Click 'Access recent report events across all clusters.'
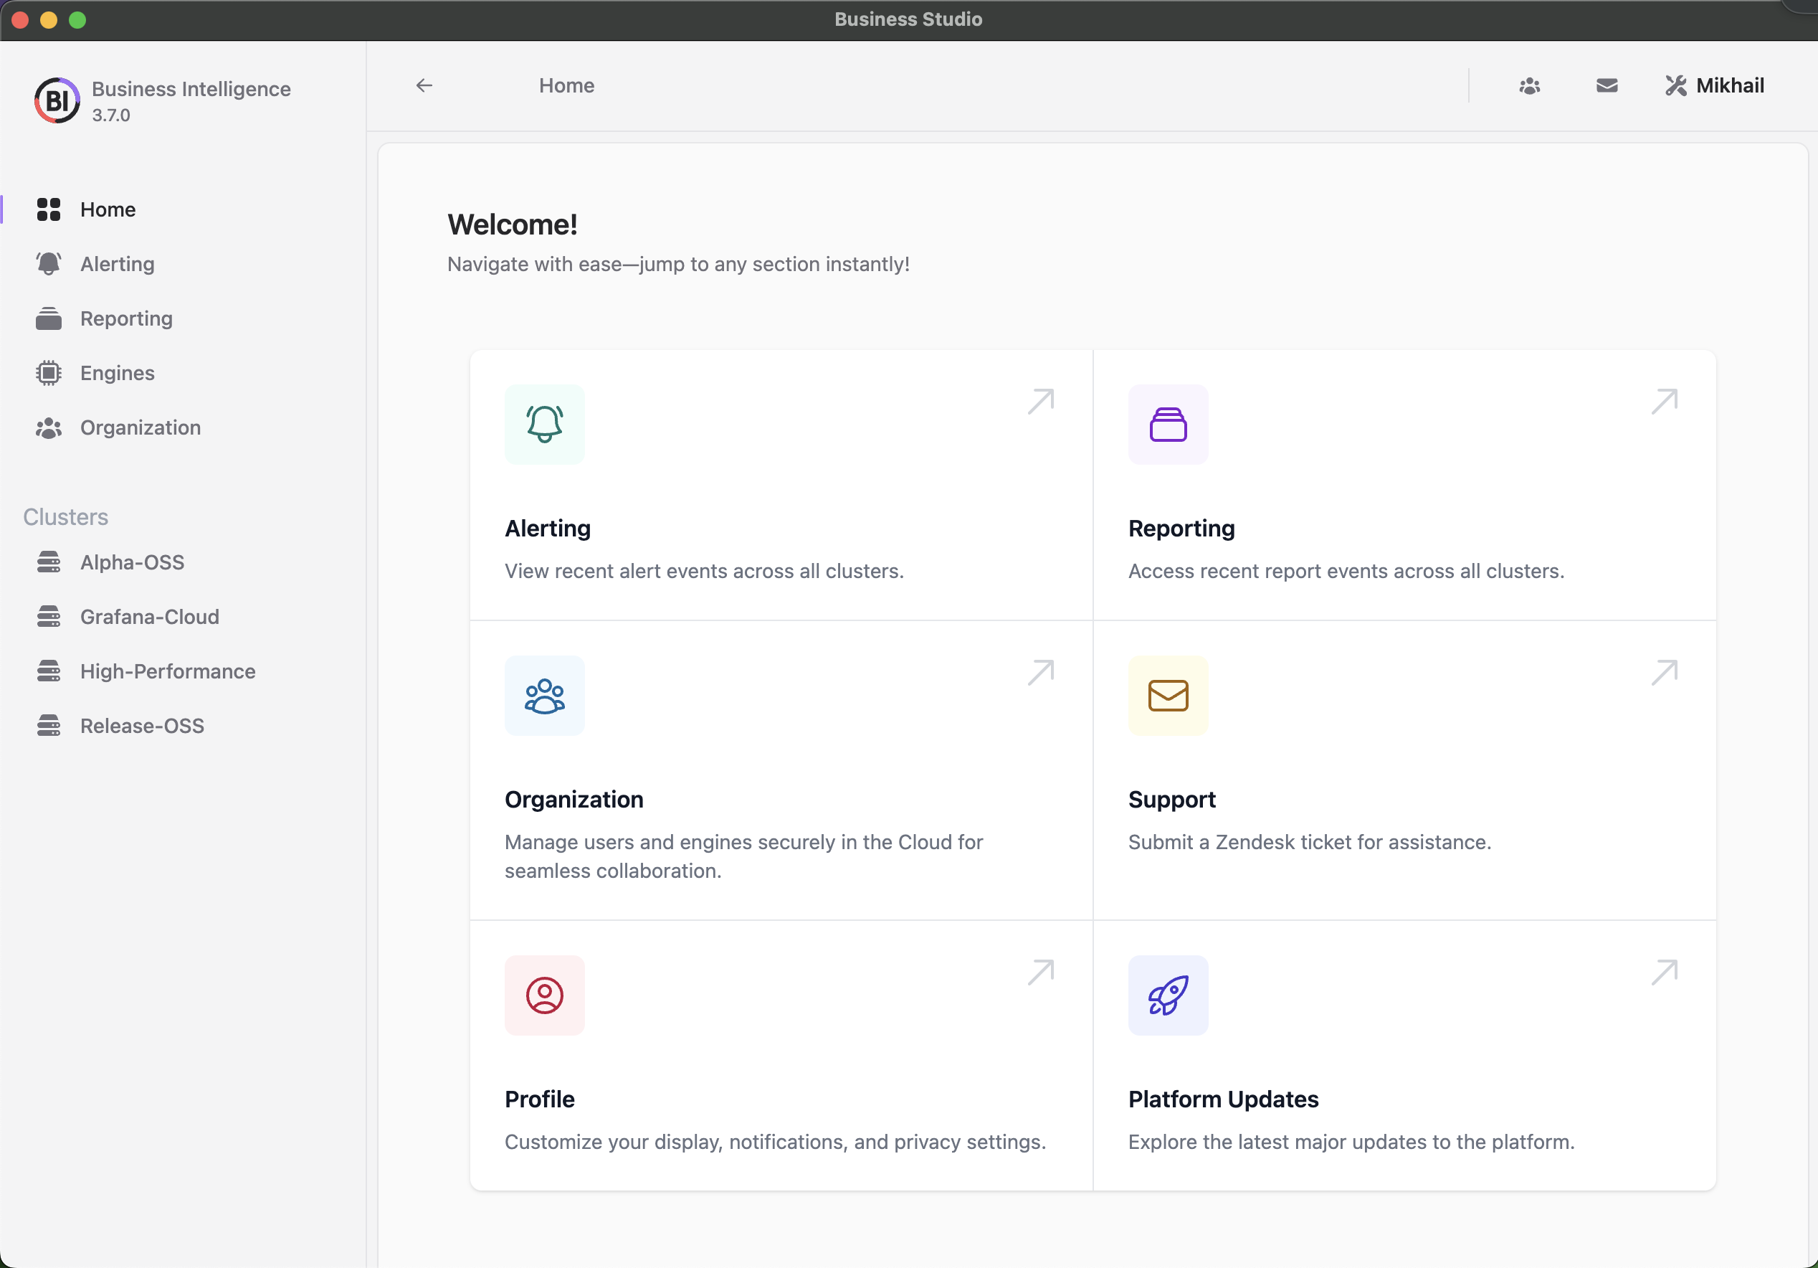The width and height of the screenshot is (1818, 1268). tap(1346, 571)
